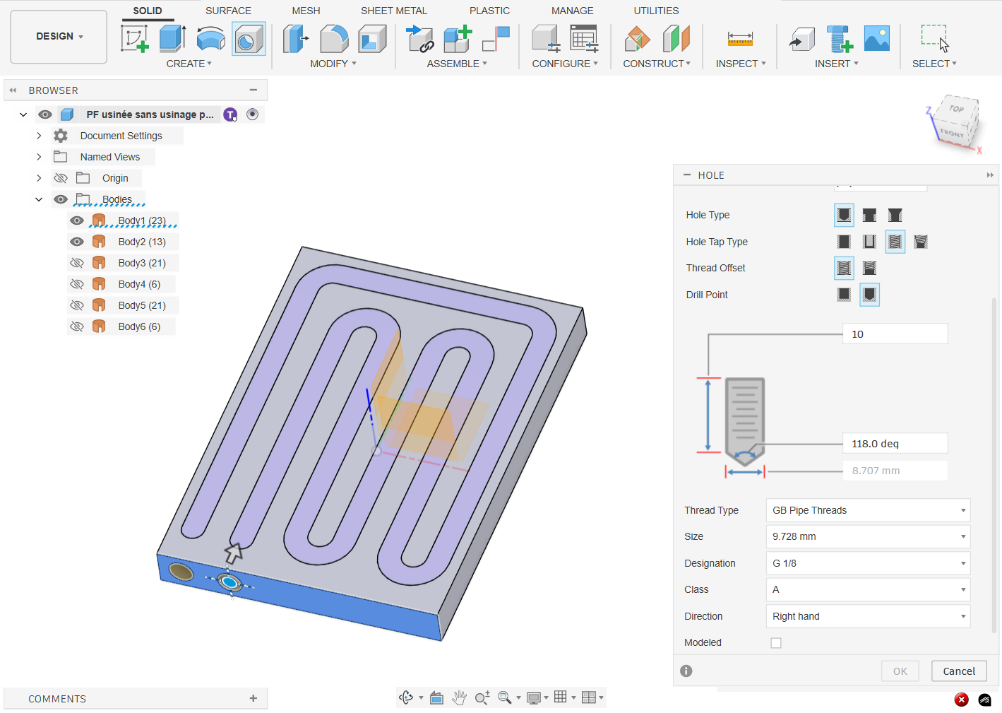Click the Pan tool in navigation bar

point(460,697)
